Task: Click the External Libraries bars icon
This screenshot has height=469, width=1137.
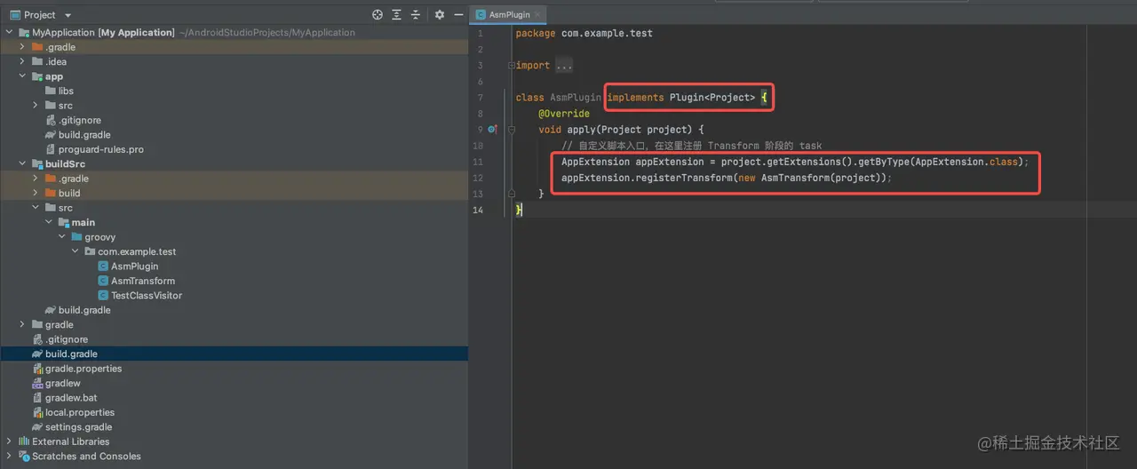Action: point(24,441)
